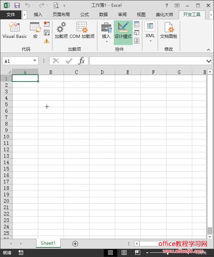Open the Name Box dropdown arrow

point(35,61)
